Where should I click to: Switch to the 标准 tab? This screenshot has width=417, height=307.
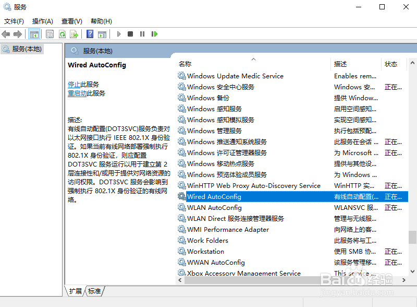94,291
